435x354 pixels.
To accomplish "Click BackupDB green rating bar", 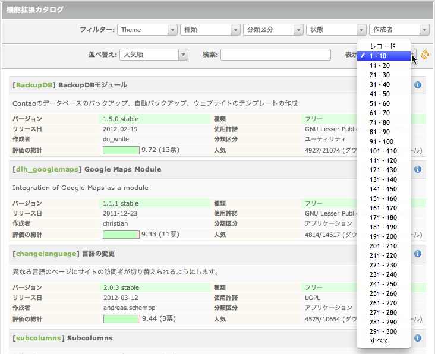I will click(x=121, y=150).
